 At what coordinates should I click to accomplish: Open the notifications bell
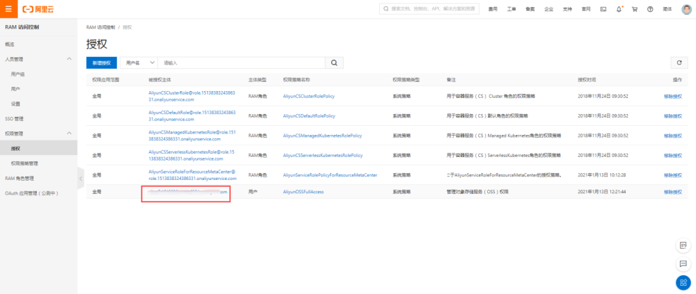(619, 9)
